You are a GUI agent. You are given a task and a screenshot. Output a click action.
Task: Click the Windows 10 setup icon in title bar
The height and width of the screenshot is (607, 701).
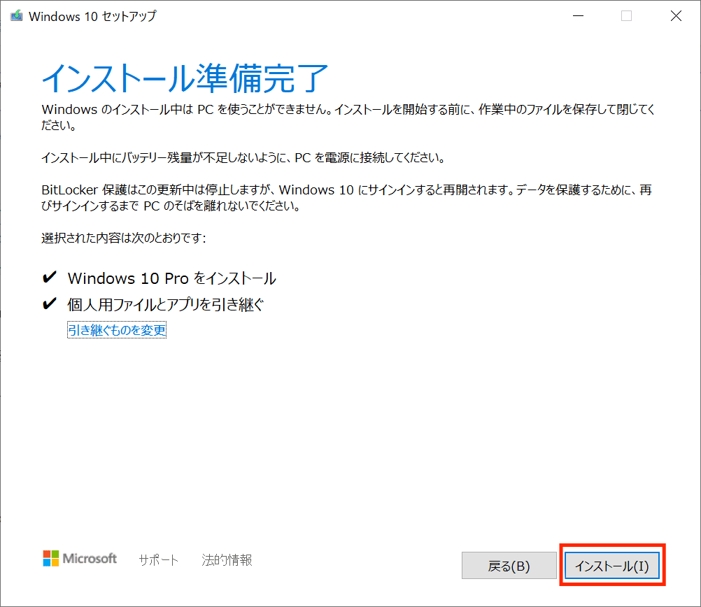tap(16, 15)
